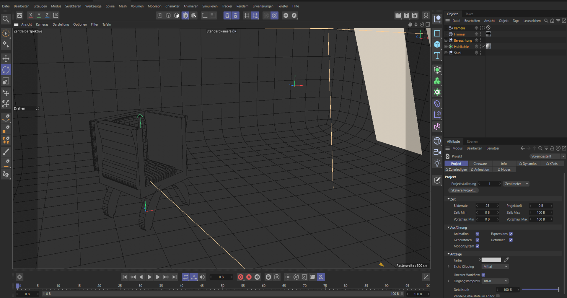Click the Bilderrate input field
Image resolution: width=567 pixels, height=298 pixels.
point(488,206)
